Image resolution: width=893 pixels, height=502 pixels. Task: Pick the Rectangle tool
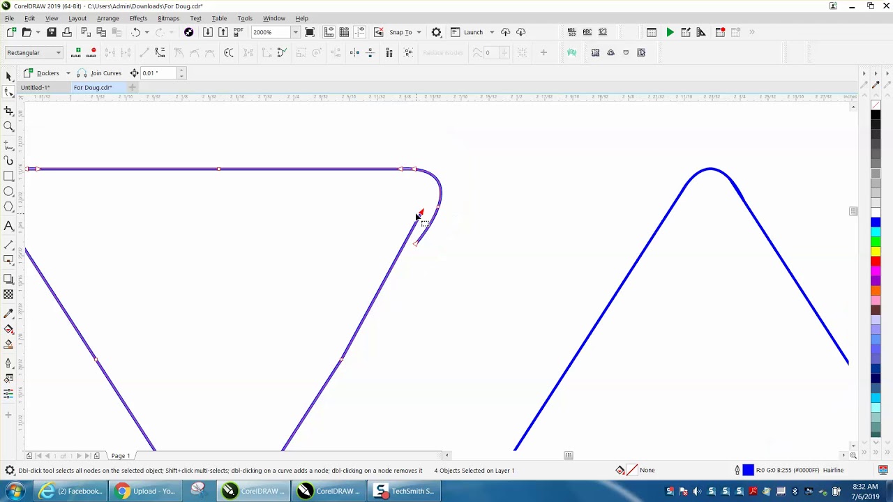[x=9, y=176]
